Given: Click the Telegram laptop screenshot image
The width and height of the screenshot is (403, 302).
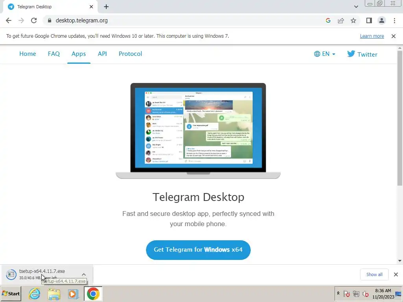Looking at the screenshot, I should (198, 131).
